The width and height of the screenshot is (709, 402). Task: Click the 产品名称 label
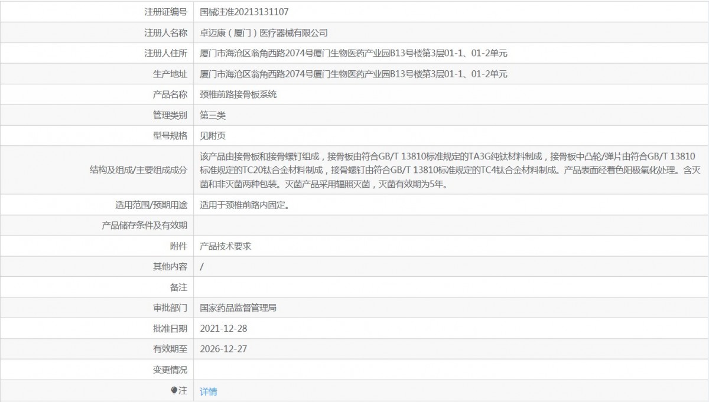point(170,94)
